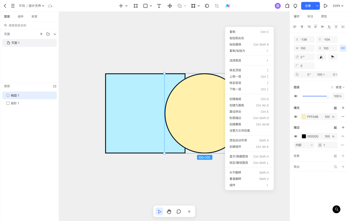The width and height of the screenshot is (348, 221).
Task: Click the 搜索图层名称 search field
Action: pos(29,25)
